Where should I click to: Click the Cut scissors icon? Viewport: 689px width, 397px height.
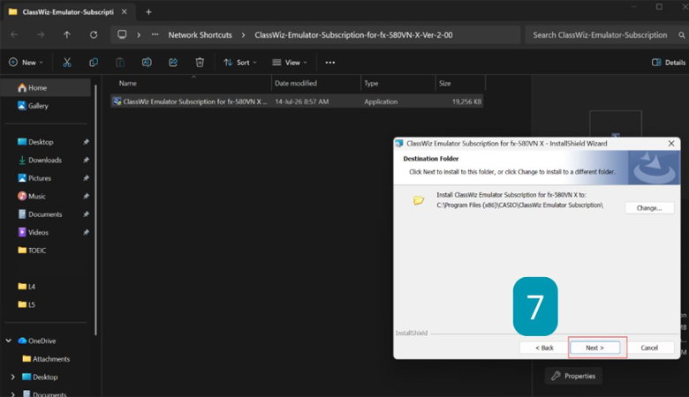pyautogui.click(x=67, y=63)
